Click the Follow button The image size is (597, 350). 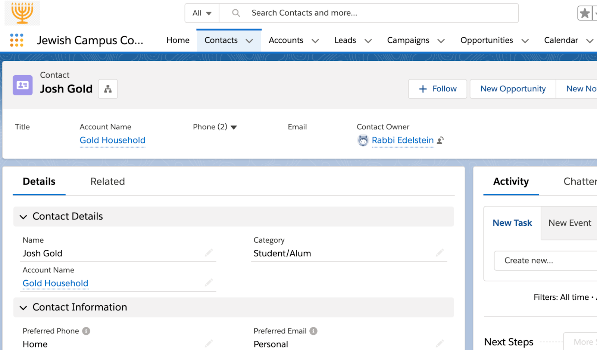pos(437,89)
